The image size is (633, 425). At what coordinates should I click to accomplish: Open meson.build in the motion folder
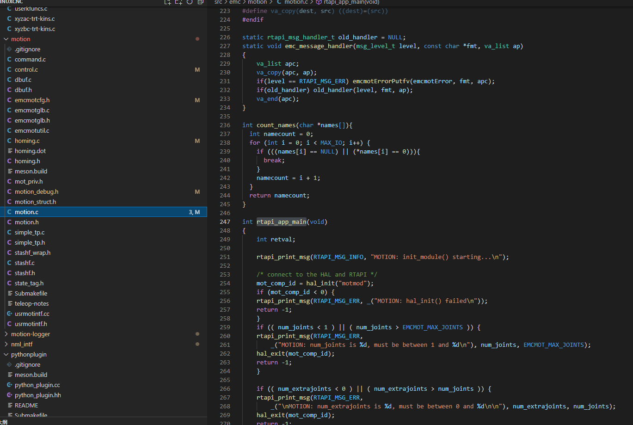coord(104,171)
